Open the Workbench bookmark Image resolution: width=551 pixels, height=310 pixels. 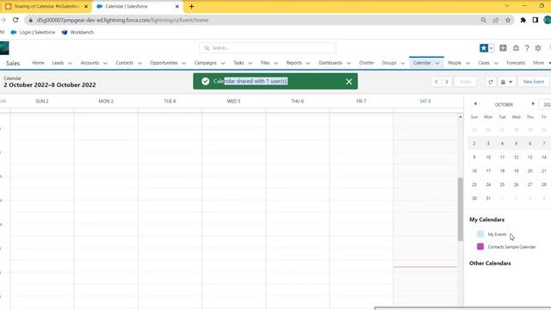(x=77, y=33)
